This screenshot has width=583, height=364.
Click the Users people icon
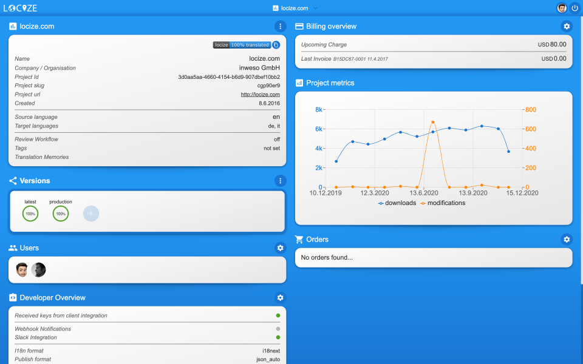click(13, 248)
